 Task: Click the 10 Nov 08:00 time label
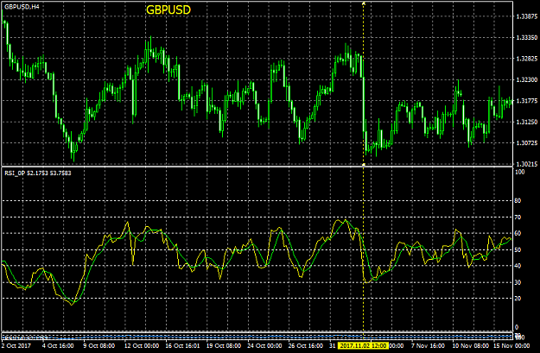tap(470, 346)
